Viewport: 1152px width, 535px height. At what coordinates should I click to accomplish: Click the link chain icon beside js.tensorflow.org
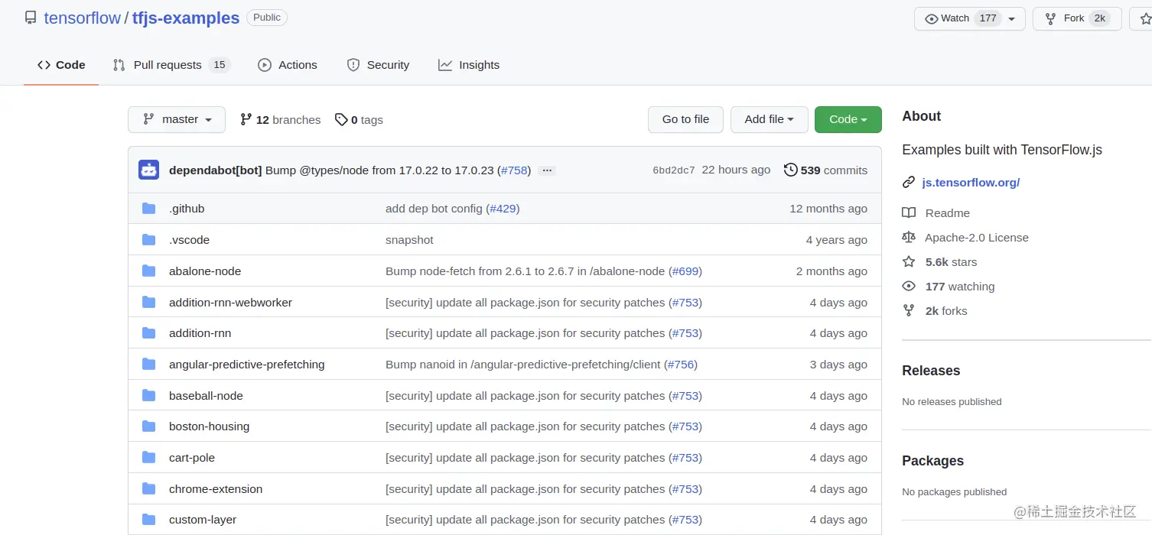pos(909,183)
